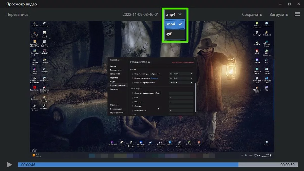This screenshot has width=304, height=171.
Task: Click the Steam desktop shortcut icon
Action: 151,142
